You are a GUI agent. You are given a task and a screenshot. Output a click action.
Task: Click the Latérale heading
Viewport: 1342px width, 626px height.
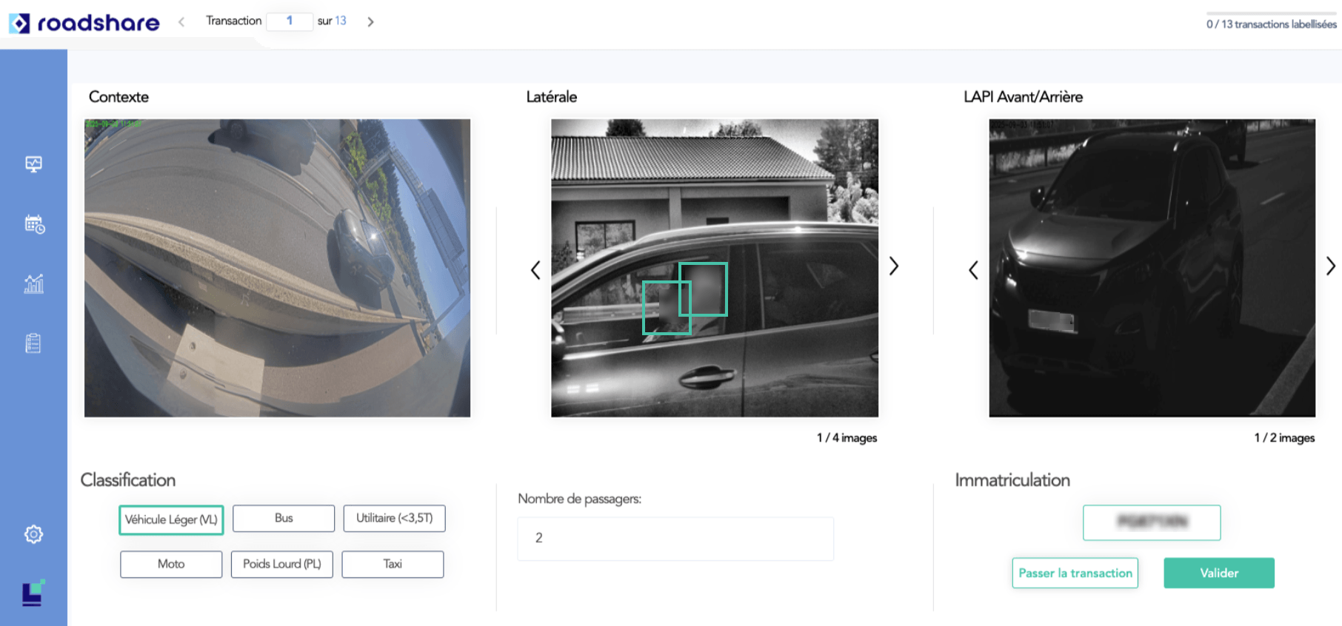[551, 97]
